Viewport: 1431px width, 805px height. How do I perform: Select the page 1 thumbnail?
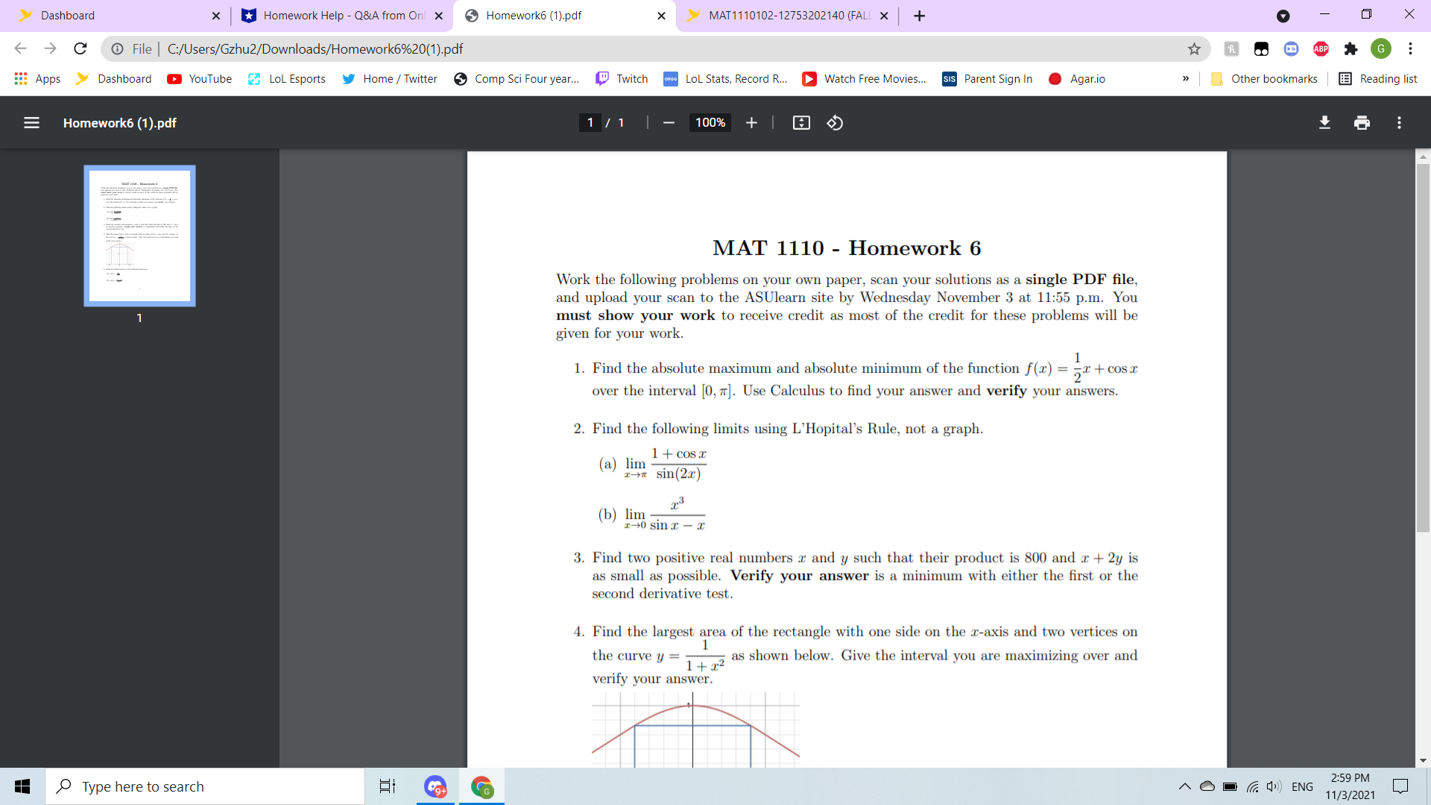click(139, 235)
